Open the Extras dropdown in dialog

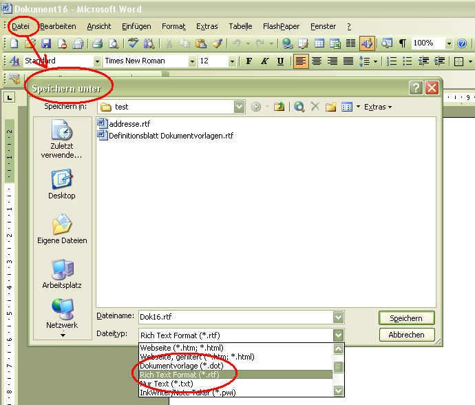tap(377, 107)
